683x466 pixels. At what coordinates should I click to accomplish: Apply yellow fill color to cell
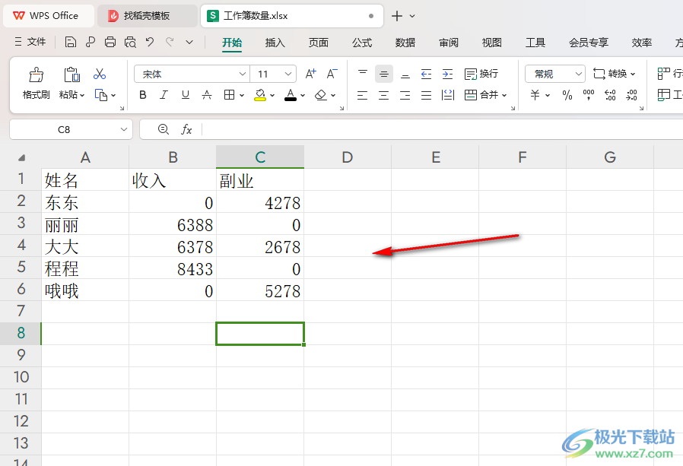point(260,95)
